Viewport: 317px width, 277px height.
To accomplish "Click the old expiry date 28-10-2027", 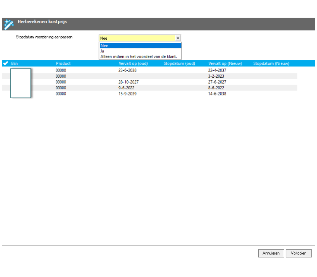I will 128,82.
